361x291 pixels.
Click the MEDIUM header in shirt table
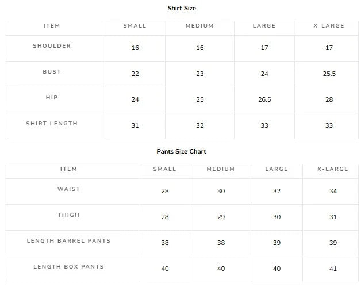[199, 25]
